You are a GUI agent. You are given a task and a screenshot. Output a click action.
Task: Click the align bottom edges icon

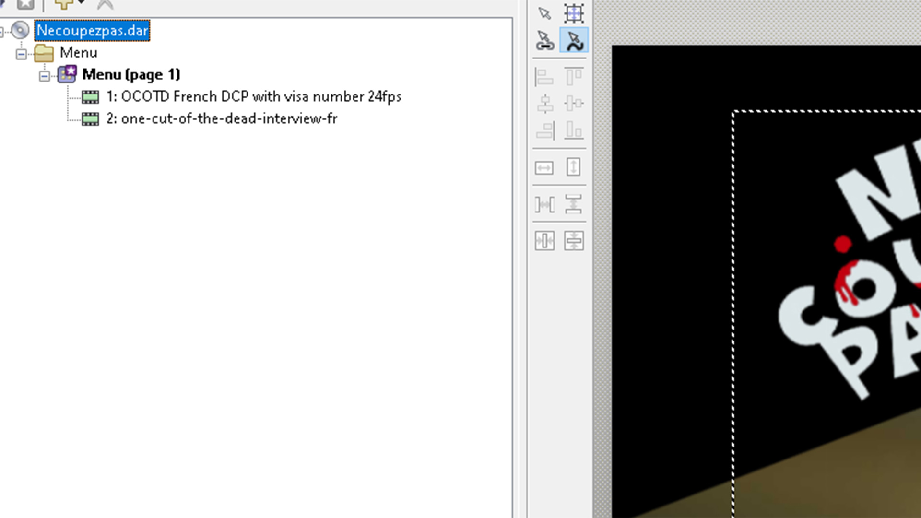coord(574,130)
